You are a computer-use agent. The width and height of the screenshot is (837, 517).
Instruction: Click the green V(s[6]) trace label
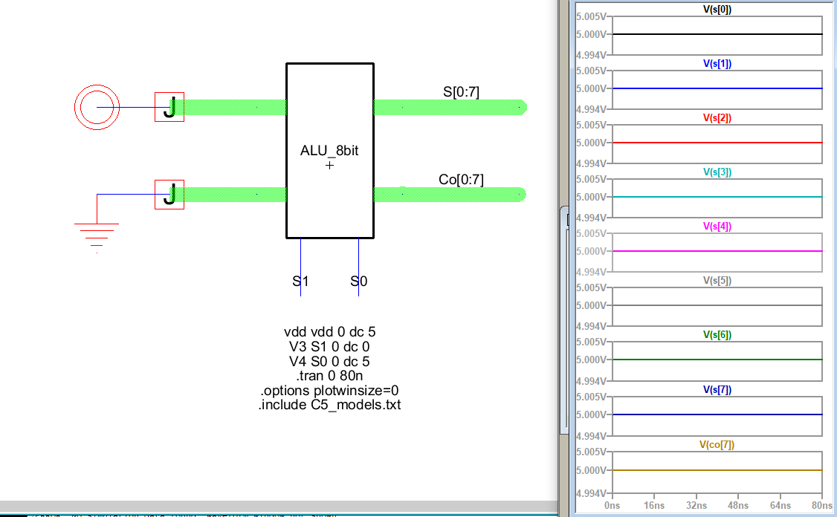click(x=717, y=335)
